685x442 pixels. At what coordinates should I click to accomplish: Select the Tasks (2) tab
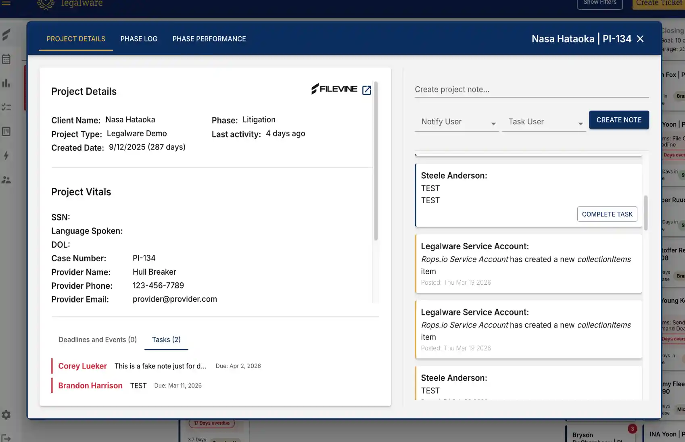(166, 340)
